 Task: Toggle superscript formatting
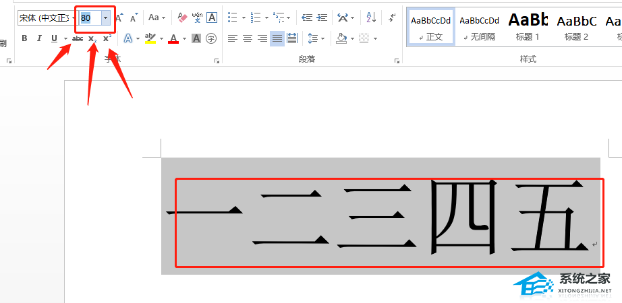pyautogui.click(x=107, y=38)
